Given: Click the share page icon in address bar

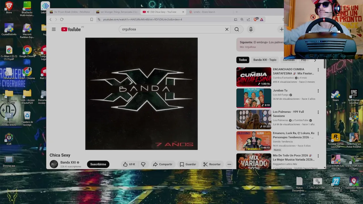Looking at the screenshot, I should [x=248, y=20].
